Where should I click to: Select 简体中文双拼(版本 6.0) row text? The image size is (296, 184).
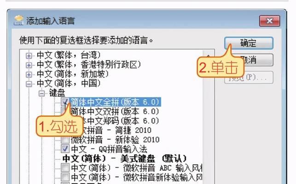pyautogui.click(x=115, y=111)
